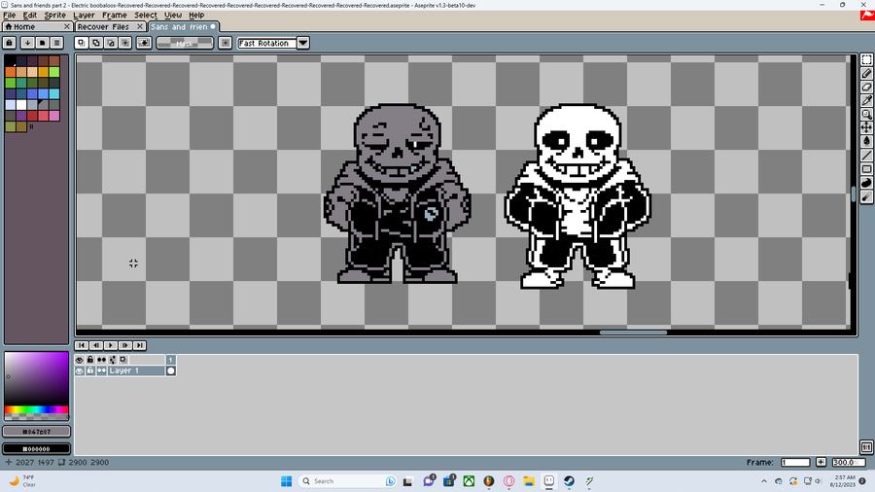Open the Help menu
This screenshot has width=875, height=492.
click(x=196, y=15)
